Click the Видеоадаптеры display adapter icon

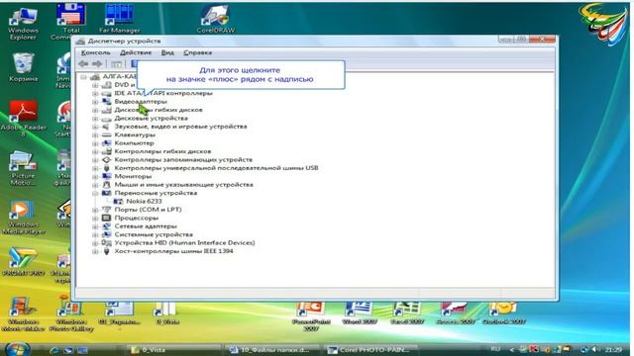106,101
